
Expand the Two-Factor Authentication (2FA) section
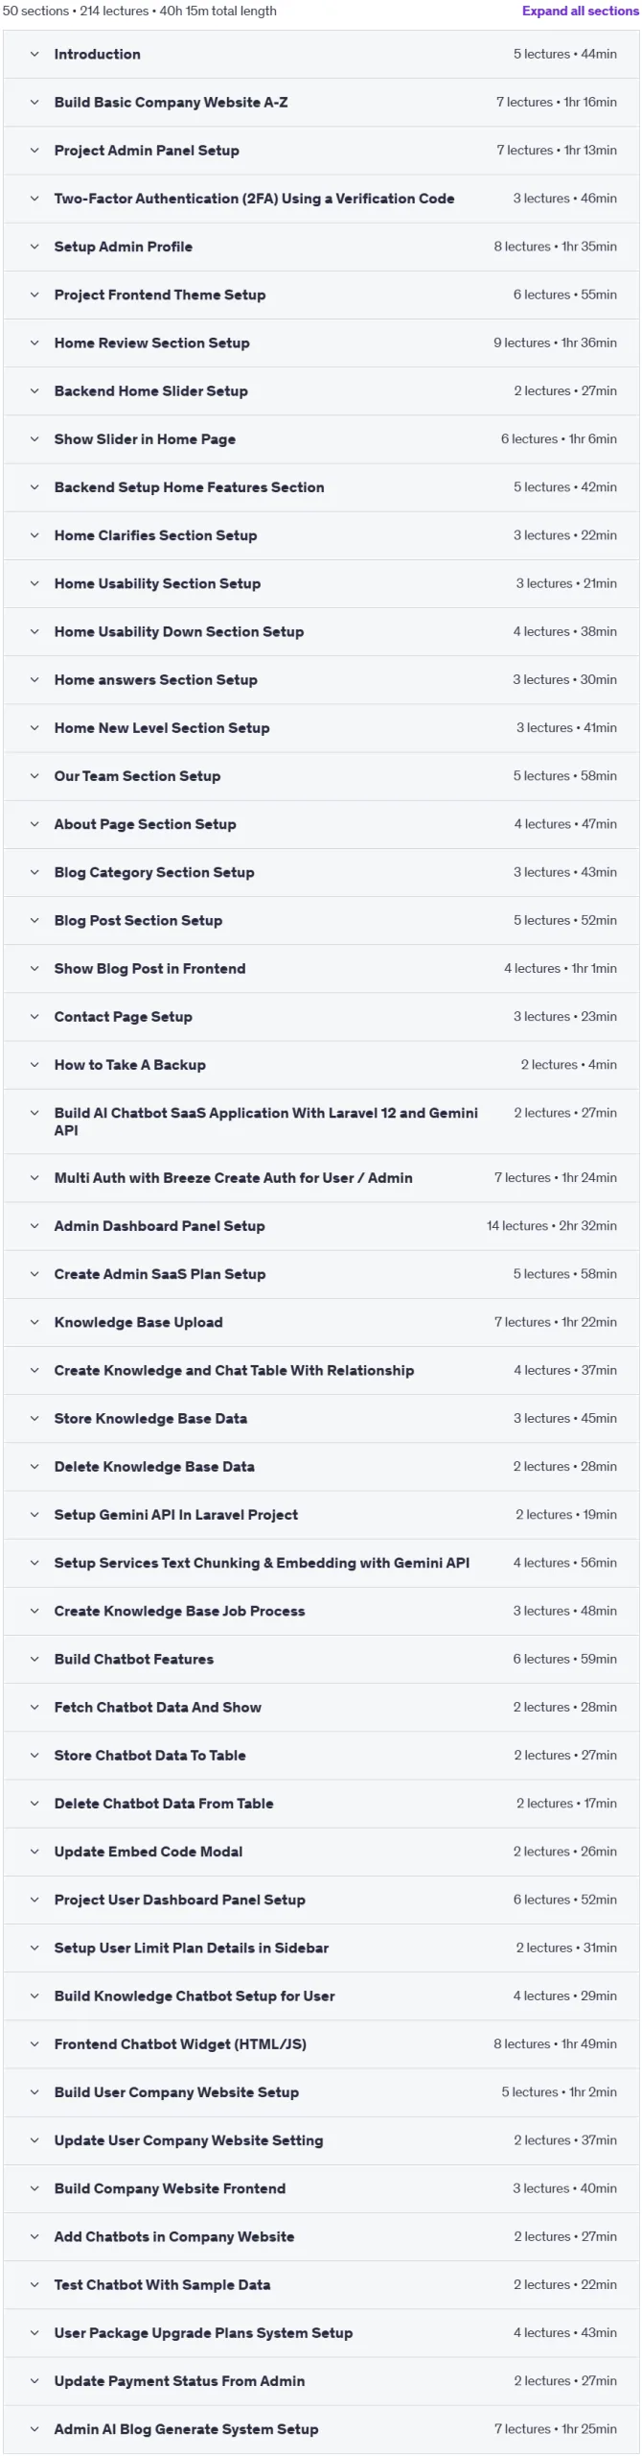pos(321,199)
